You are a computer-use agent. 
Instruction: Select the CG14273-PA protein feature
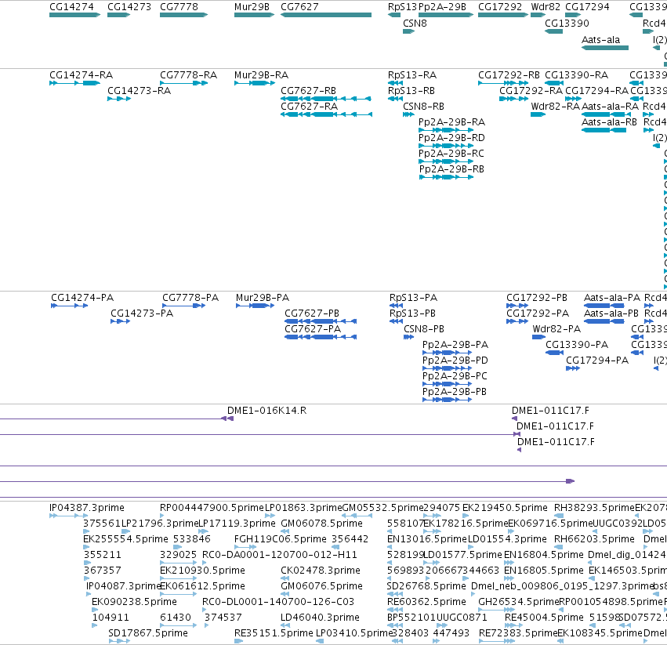pyautogui.click(x=121, y=321)
